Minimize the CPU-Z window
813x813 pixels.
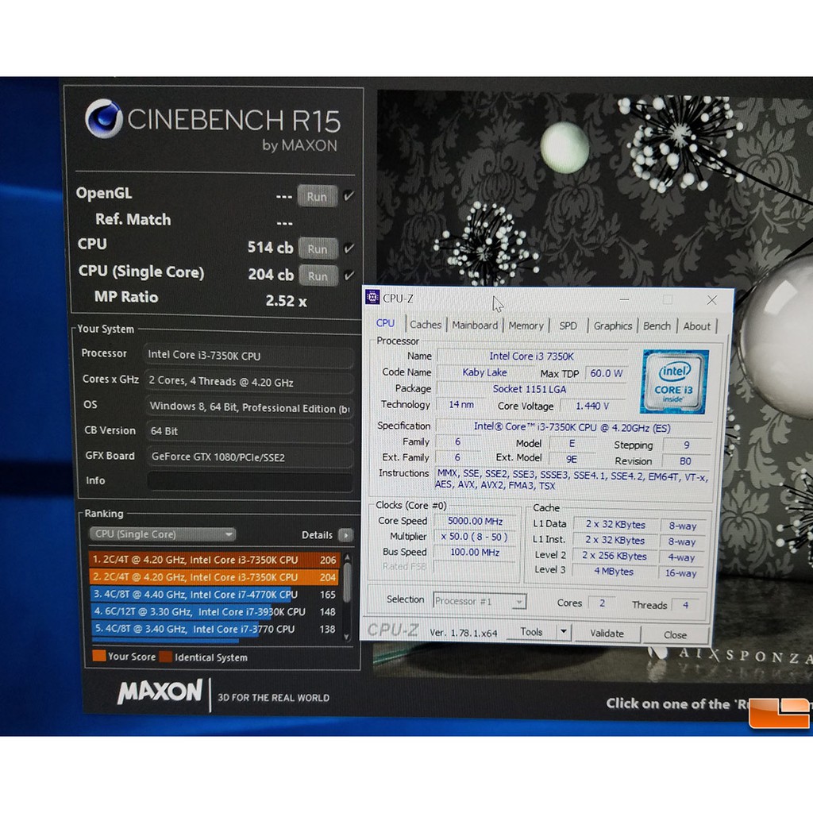624,299
